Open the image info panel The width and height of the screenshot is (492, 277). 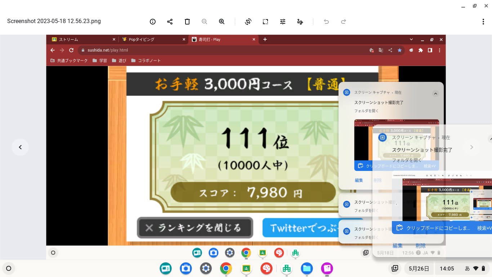point(153,22)
